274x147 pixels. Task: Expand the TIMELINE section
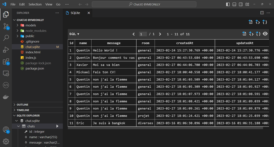click(x=37, y=110)
